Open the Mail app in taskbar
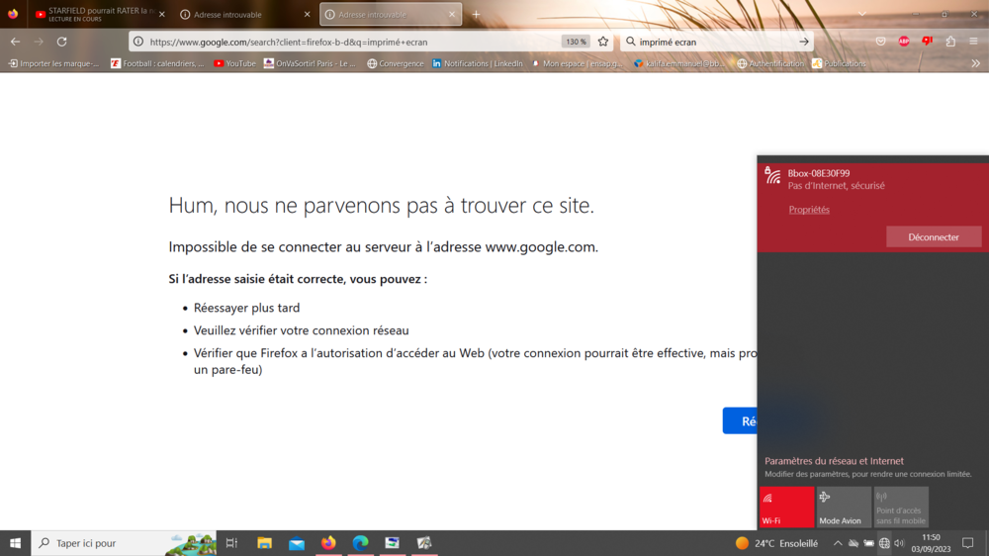The image size is (989, 556). click(297, 543)
